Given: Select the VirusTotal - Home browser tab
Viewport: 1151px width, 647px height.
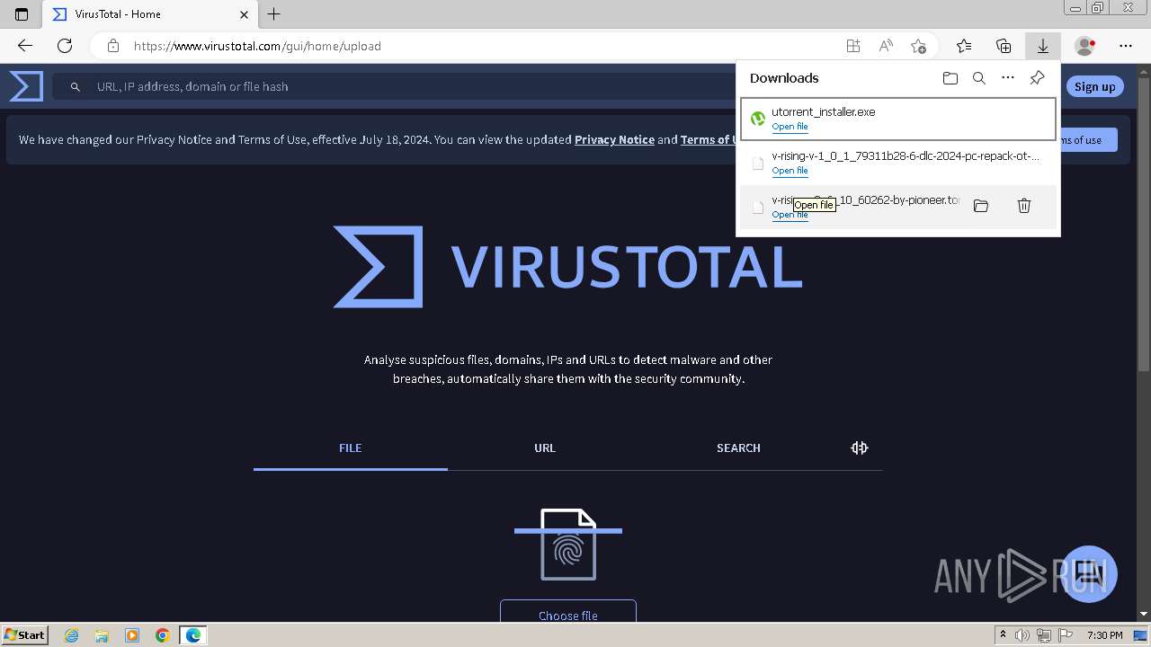Looking at the screenshot, I should tap(150, 14).
